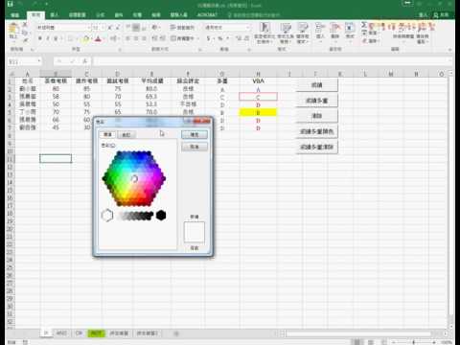460x345 pixels.
Task: Open the font name dropdown
Action: (89, 28)
